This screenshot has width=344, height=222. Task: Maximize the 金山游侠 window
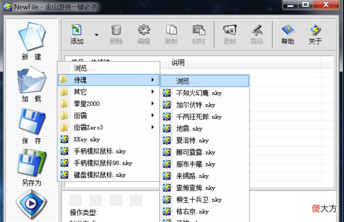pos(305,5)
